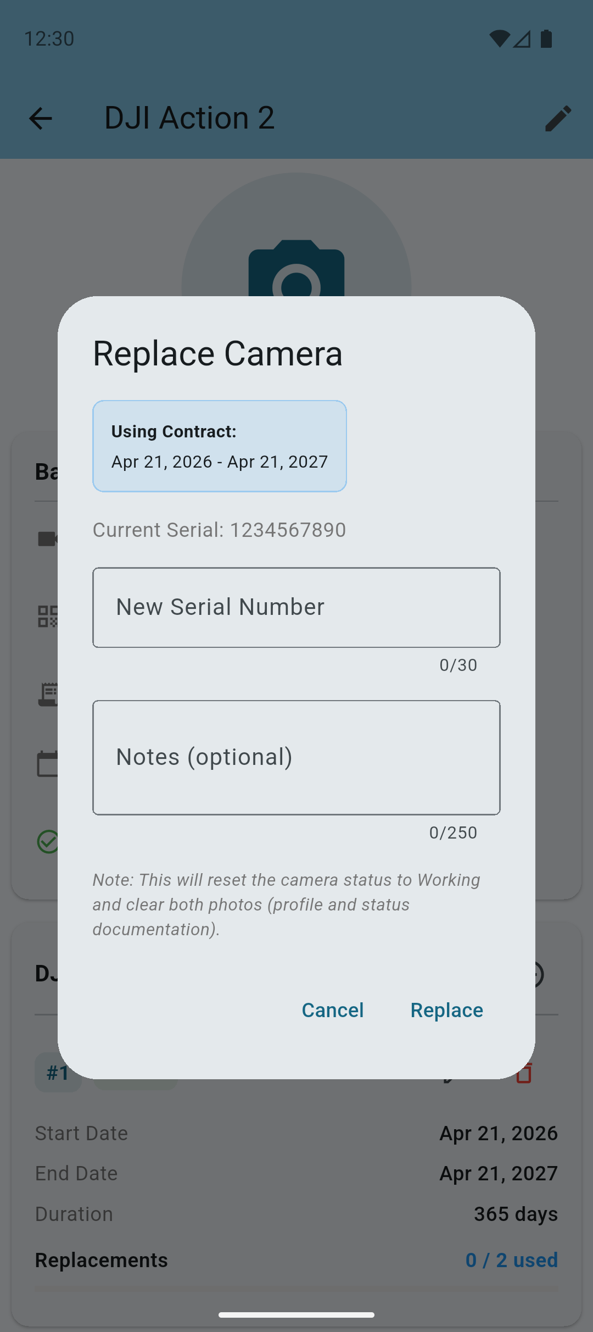Image resolution: width=593 pixels, height=1332 pixels.
Task: Tap the DJI Action 2 title
Action: [x=189, y=118]
